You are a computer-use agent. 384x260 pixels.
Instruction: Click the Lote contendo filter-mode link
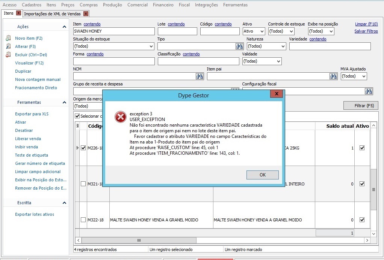176,24
